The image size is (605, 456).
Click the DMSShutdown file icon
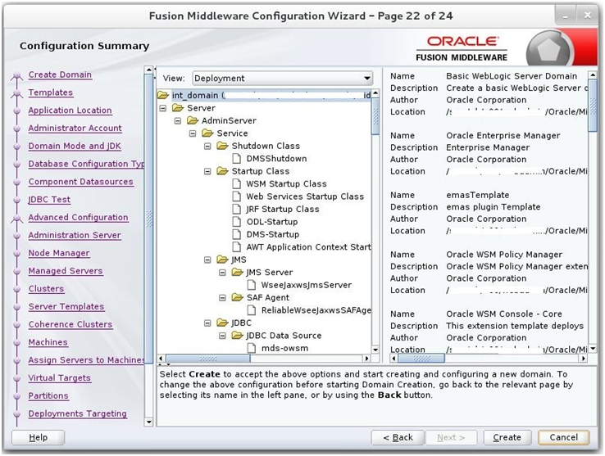pos(237,159)
